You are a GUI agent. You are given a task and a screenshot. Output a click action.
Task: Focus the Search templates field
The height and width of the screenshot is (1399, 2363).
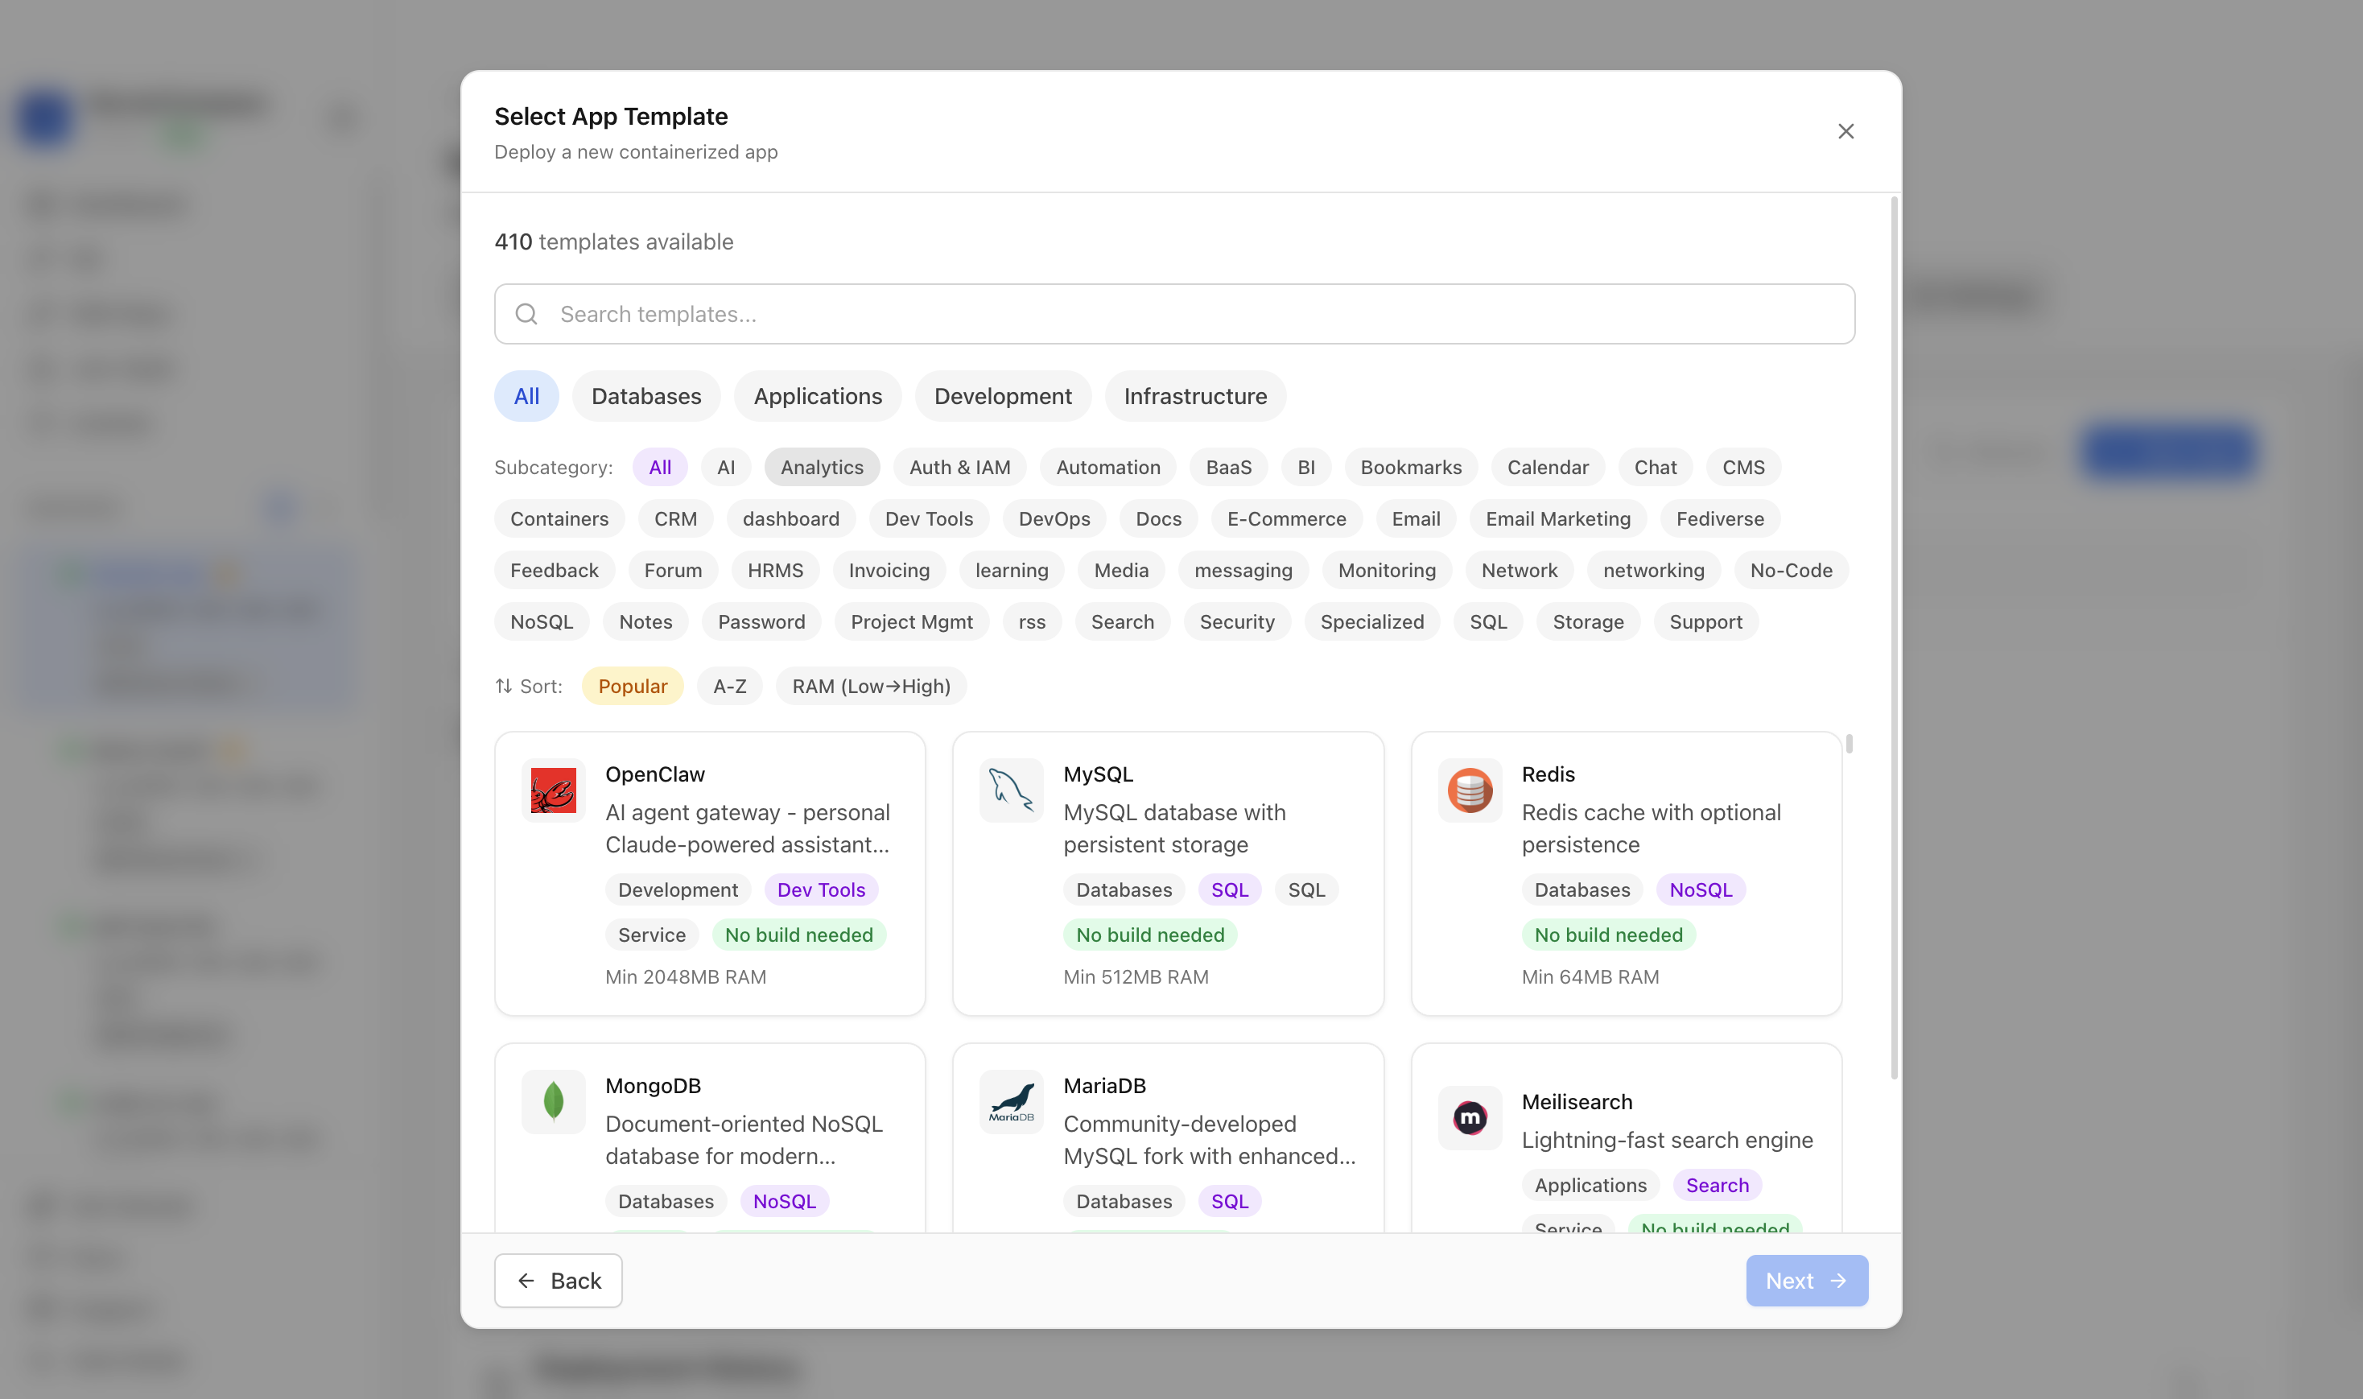tap(1174, 314)
